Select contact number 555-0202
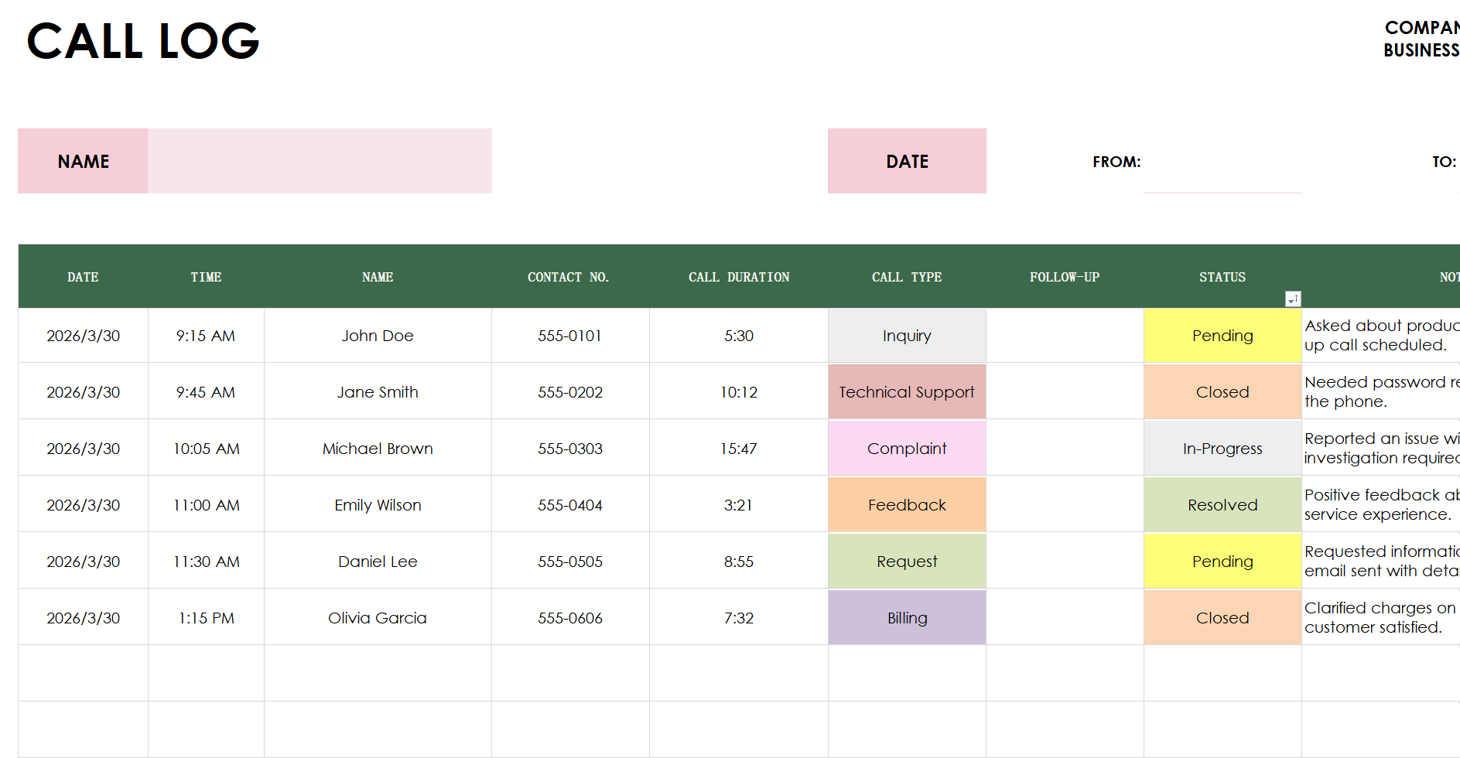 click(x=570, y=392)
